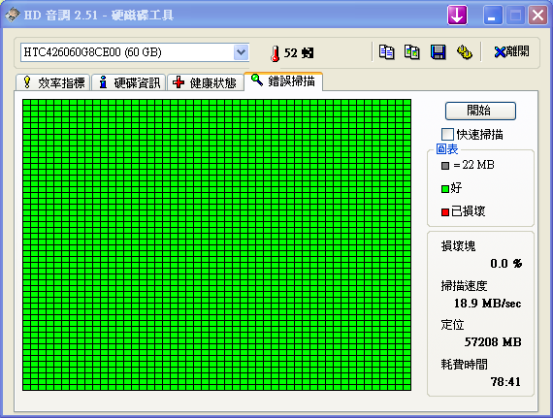Click the red 已損壞 legend swatch
Image resolution: width=553 pixels, height=418 pixels.
[445, 212]
